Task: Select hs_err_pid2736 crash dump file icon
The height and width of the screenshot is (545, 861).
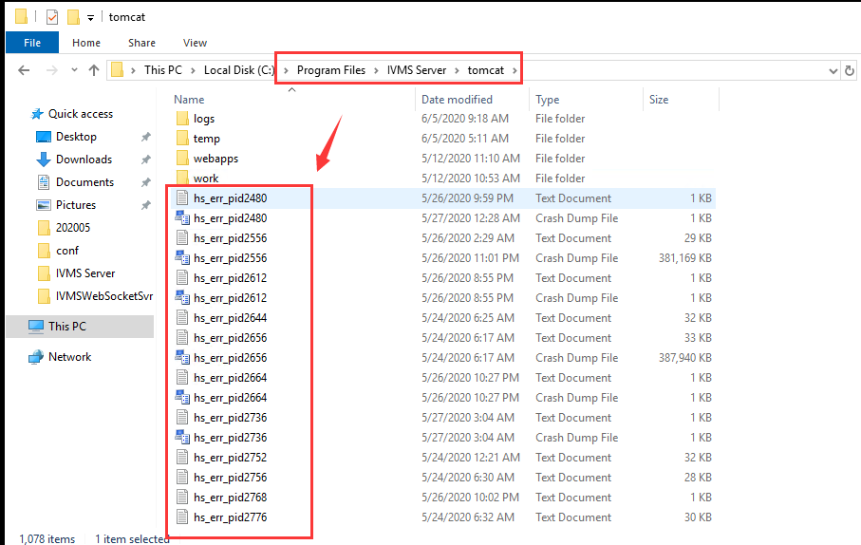Action: [x=182, y=438]
